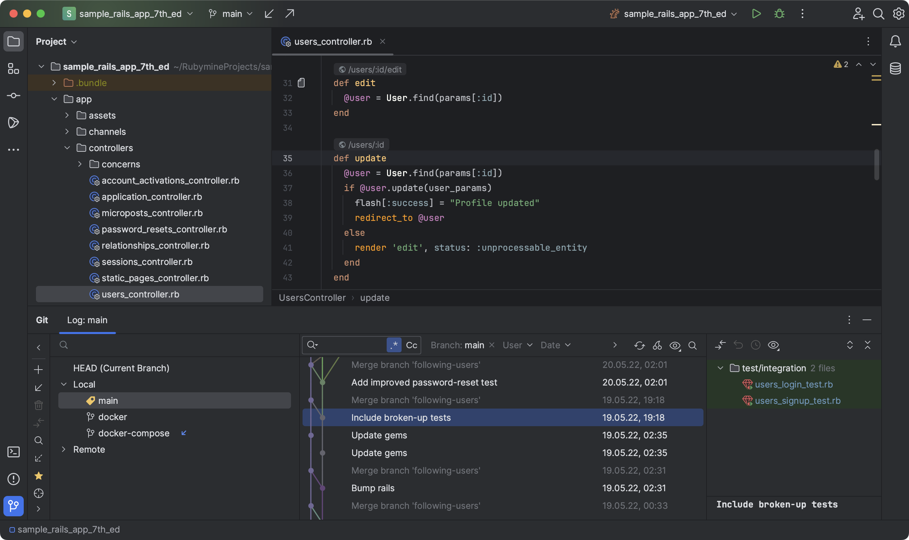Open the Structure tool window
Viewport: 909px width, 540px height.
pos(14,68)
